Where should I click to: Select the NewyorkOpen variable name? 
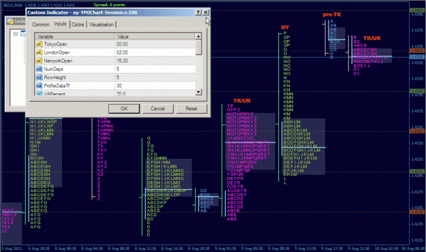(x=58, y=61)
